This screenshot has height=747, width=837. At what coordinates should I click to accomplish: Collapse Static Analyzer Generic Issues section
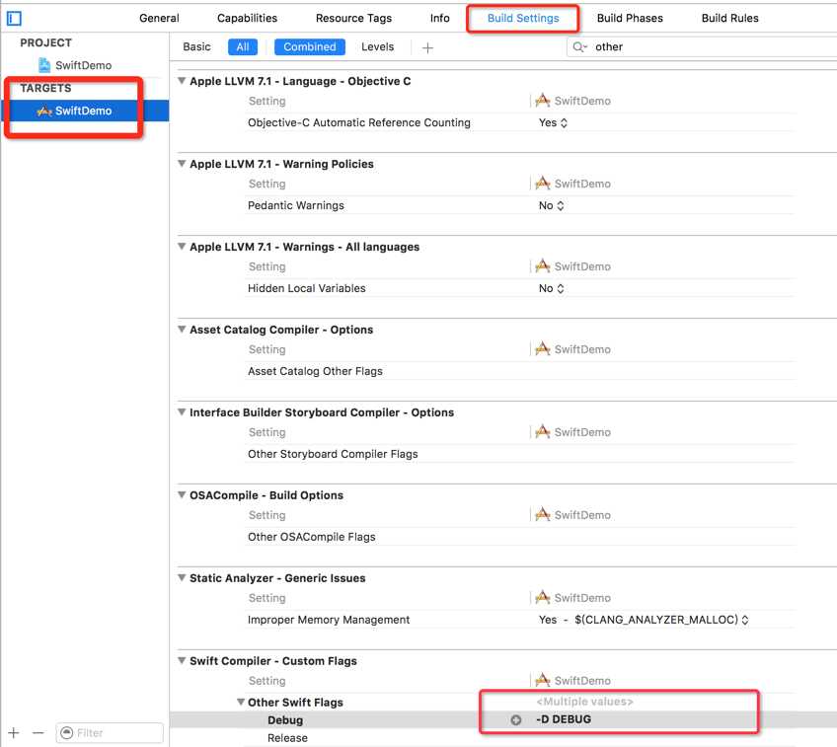[x=182, y=578]
